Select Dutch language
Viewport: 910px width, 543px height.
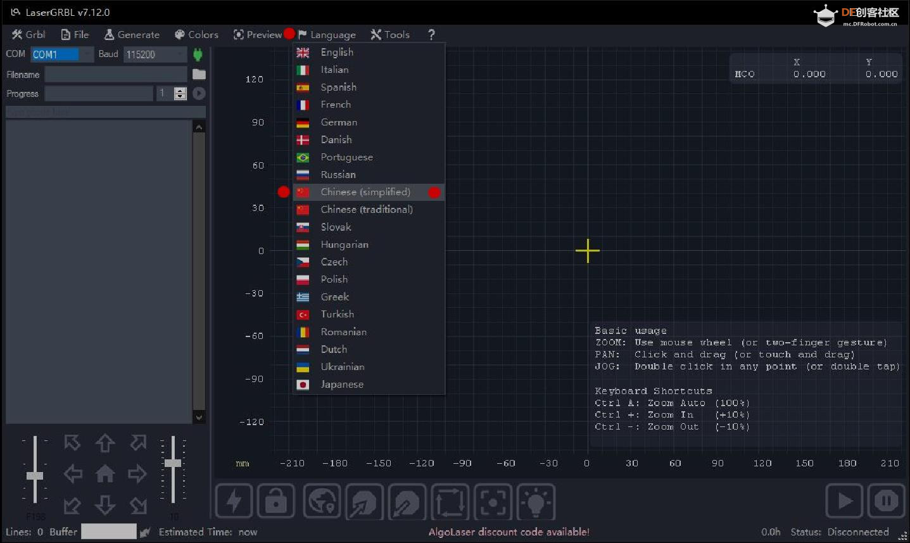(369, 349)
